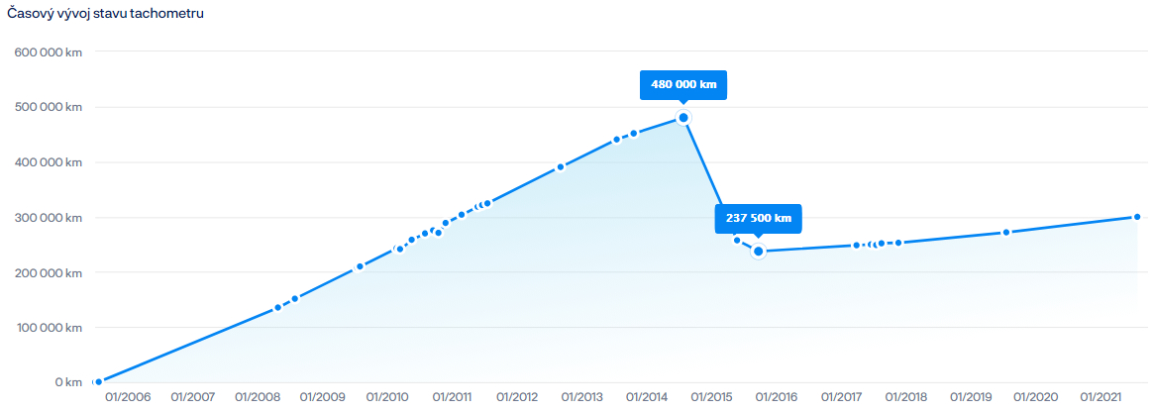The width and height of the screenshot is (1153, 412).
Task: Click the 01/2010 x-axis label
Action: (x=387, y=397)
